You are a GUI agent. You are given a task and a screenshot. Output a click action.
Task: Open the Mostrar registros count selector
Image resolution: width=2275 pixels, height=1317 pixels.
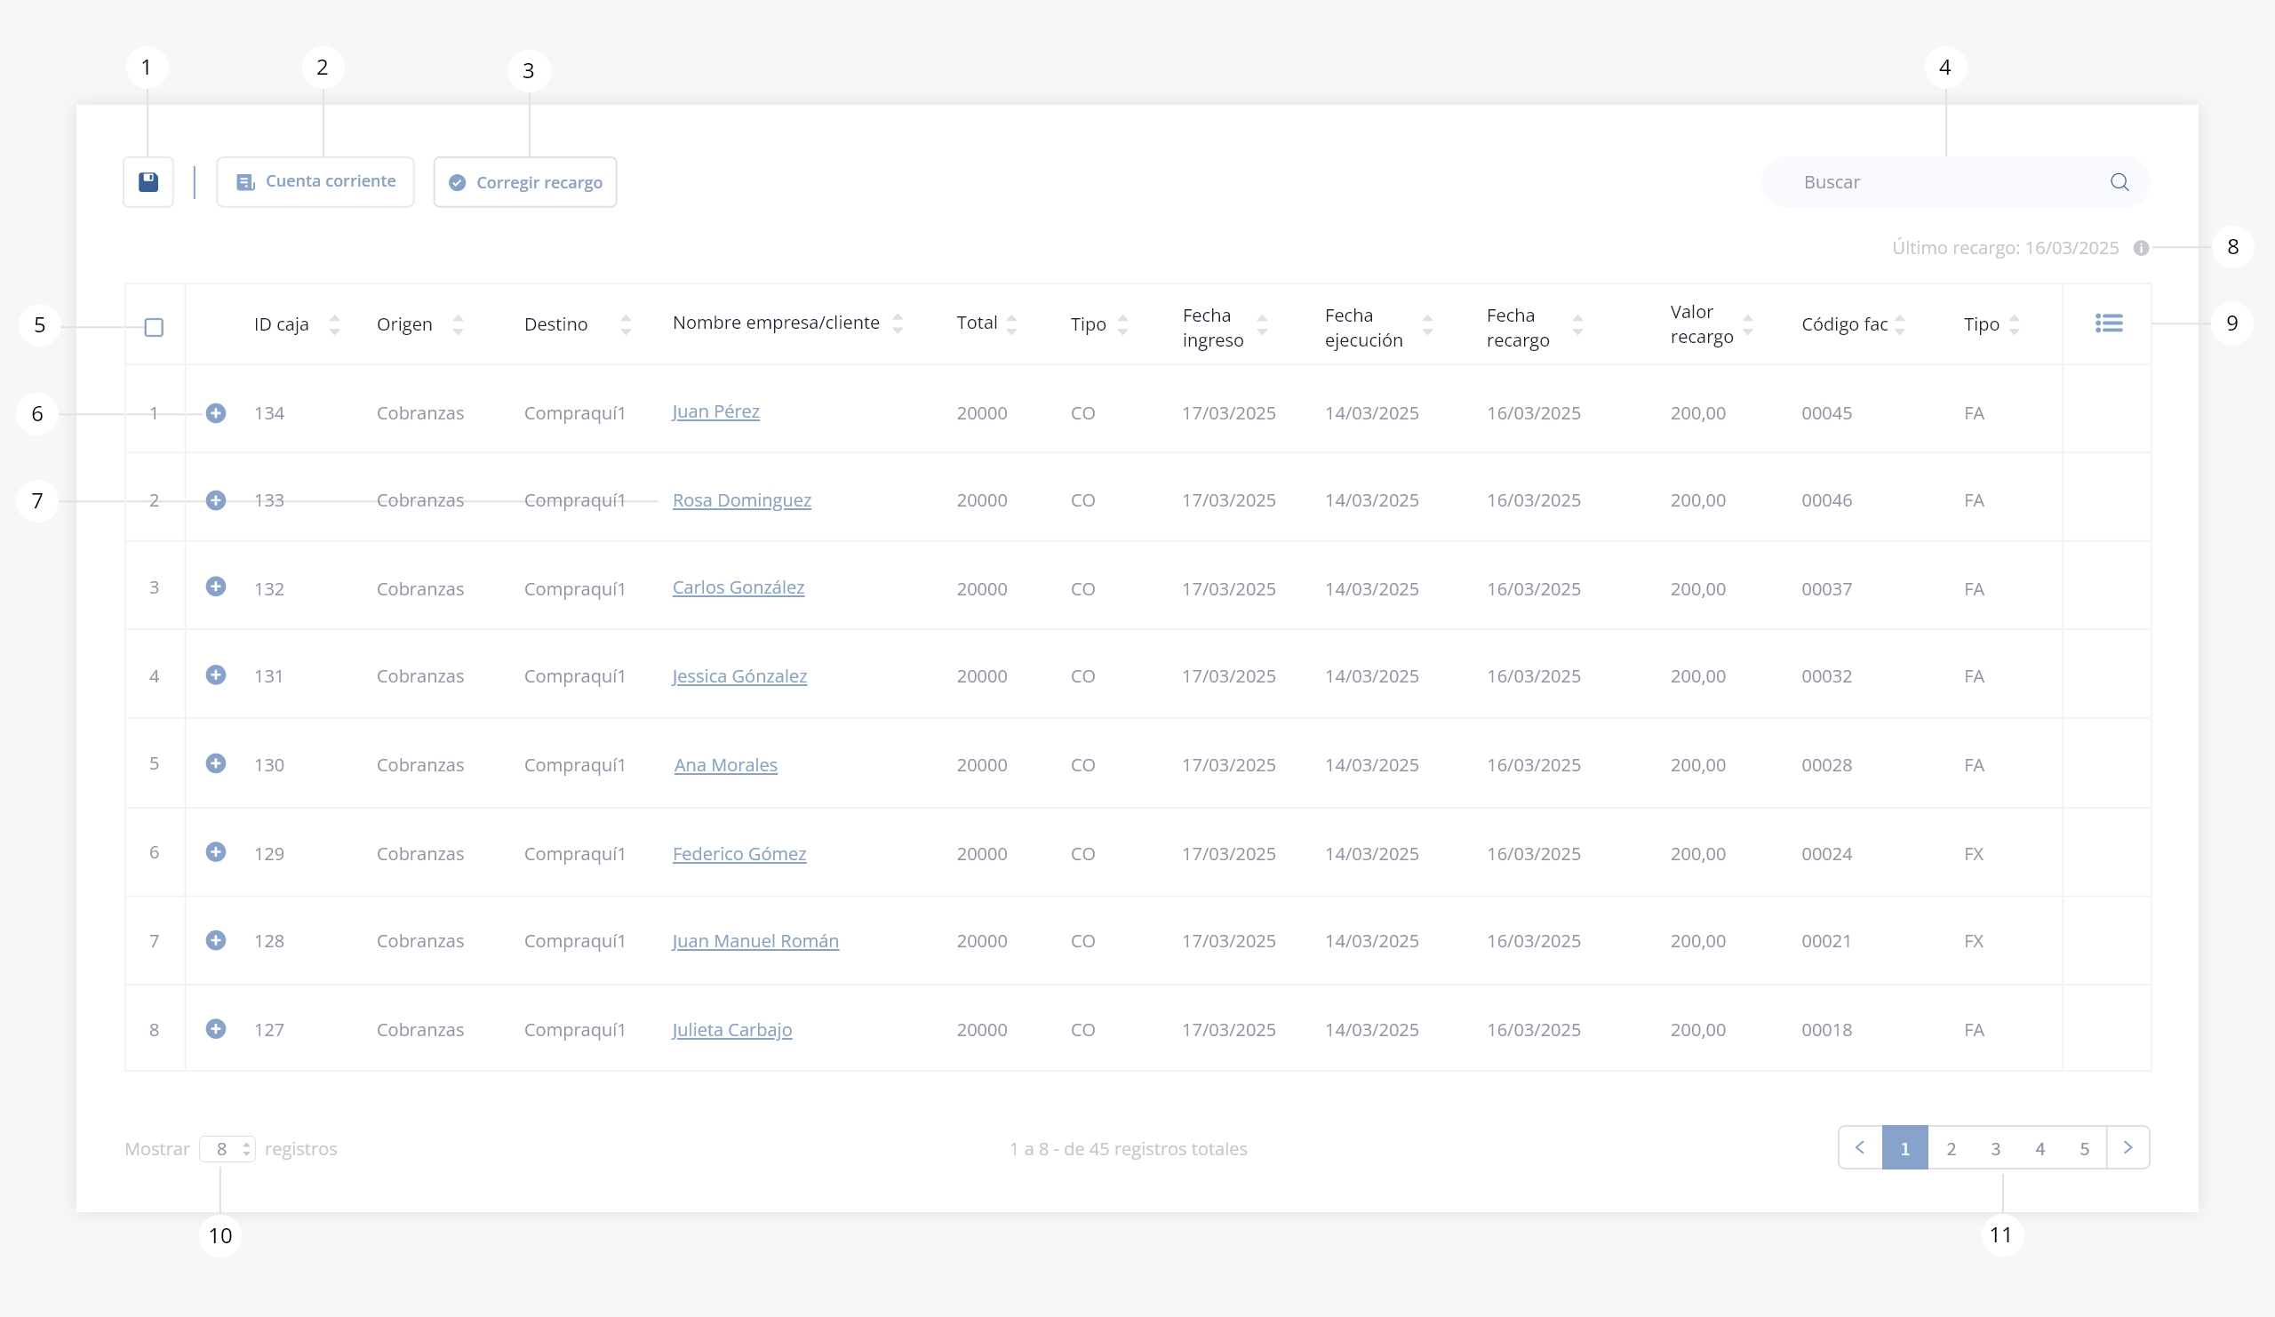[227, 1148]
